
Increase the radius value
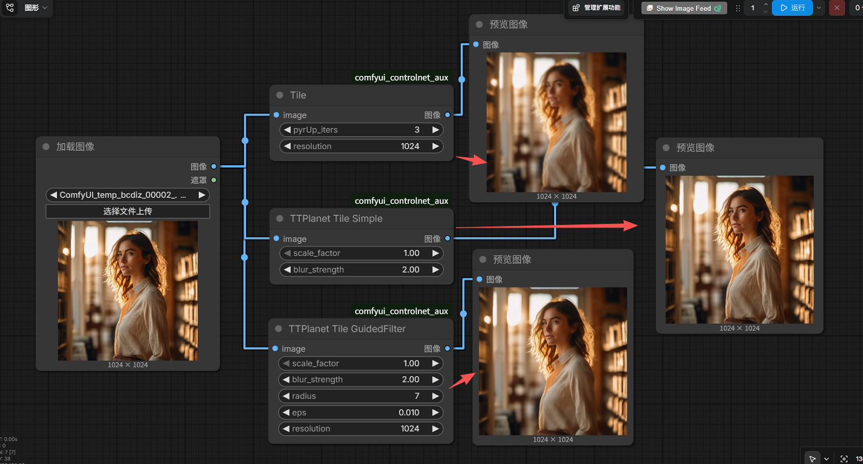[435, 396]
